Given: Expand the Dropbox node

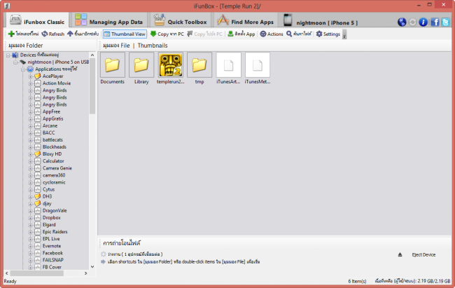Looking at the screenshot, I should coord(30,218).
